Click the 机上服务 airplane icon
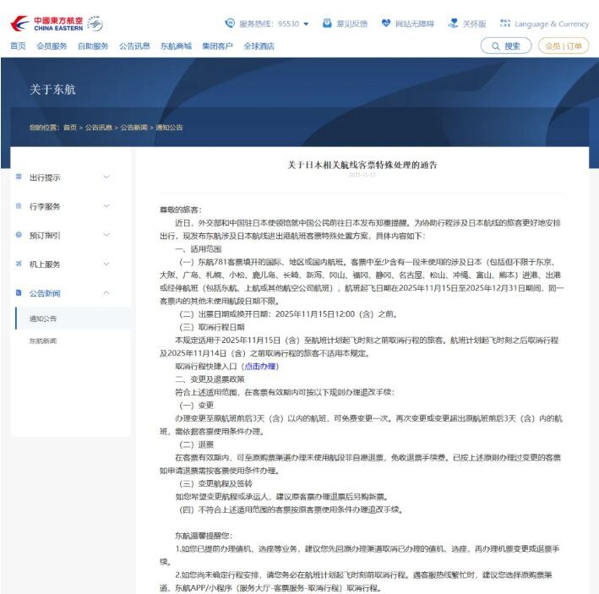This screenshot has height=594, width=599. coord(19,264)
